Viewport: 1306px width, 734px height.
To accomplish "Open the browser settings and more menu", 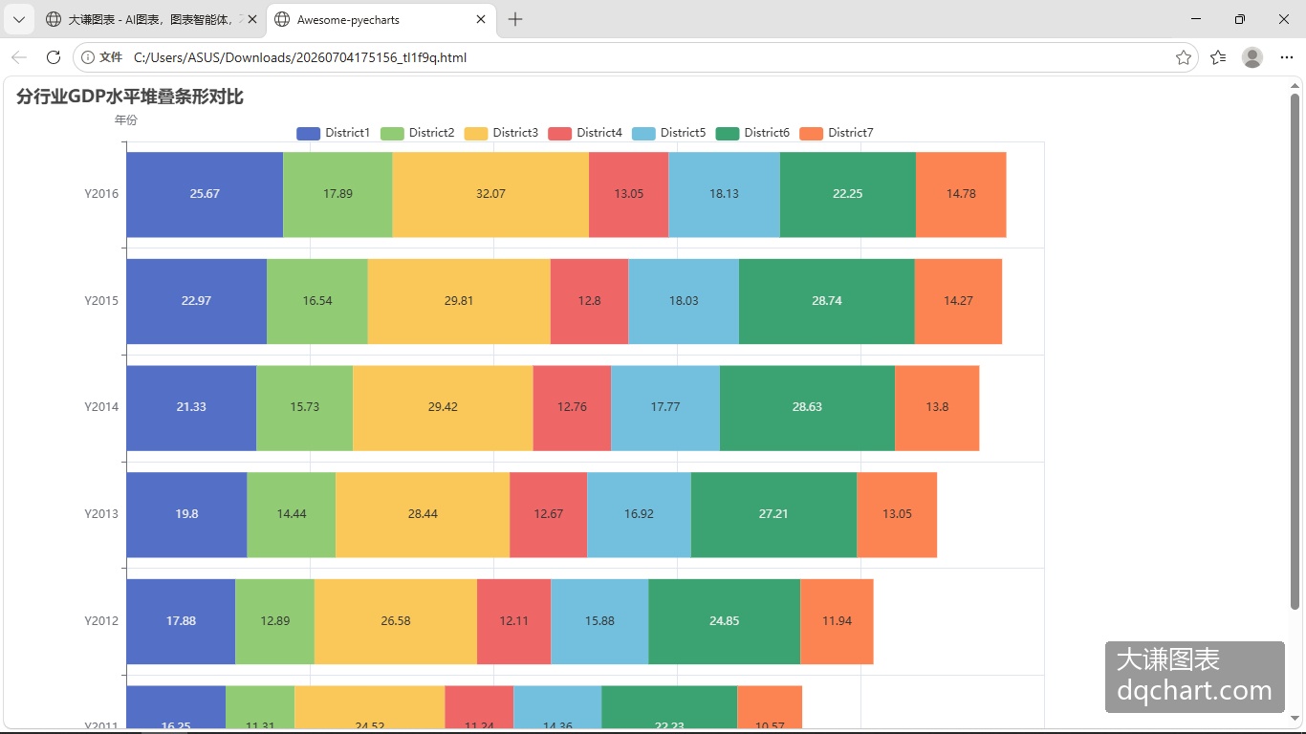I will pos(1287,57).
